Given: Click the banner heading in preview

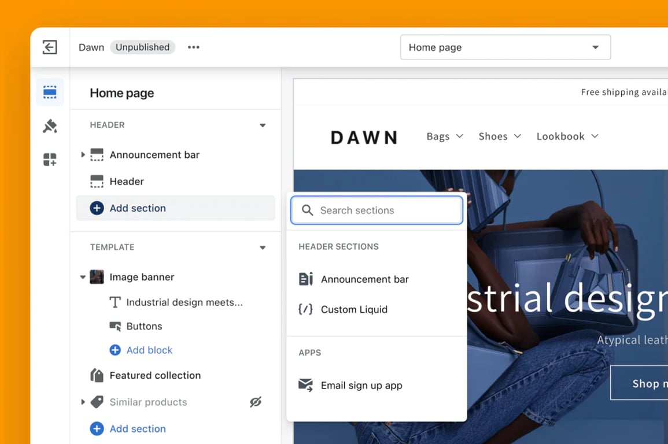Looking at the screenshot, I should 567,299.
